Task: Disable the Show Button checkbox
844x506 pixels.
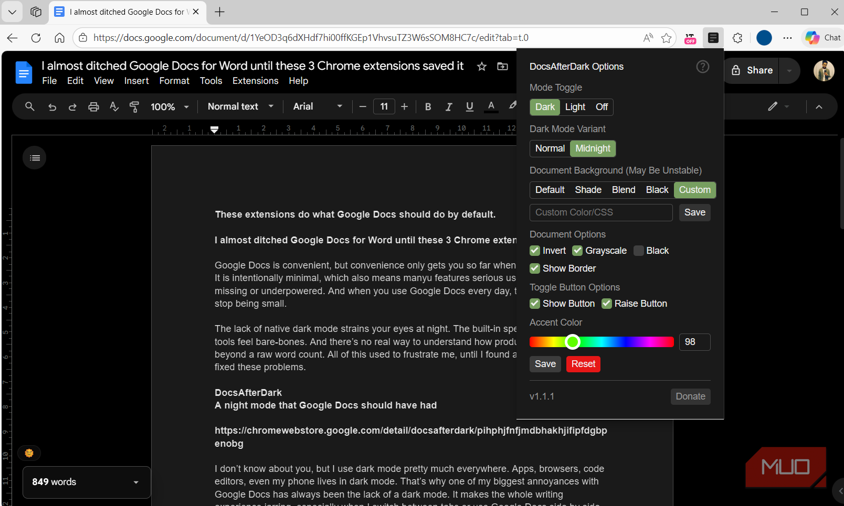Action: pos(535,304)
